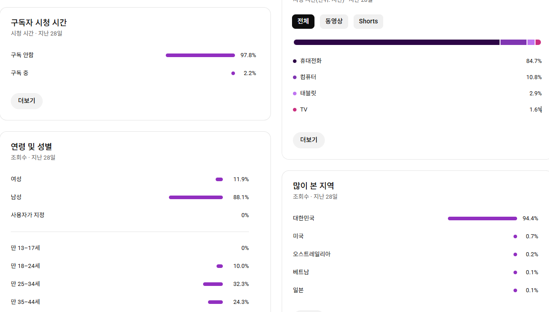The width and height of the screenshot is (549, 312).
Task: Click the purple 컴퓨터 segment of device bar
Action: point(513,42)
